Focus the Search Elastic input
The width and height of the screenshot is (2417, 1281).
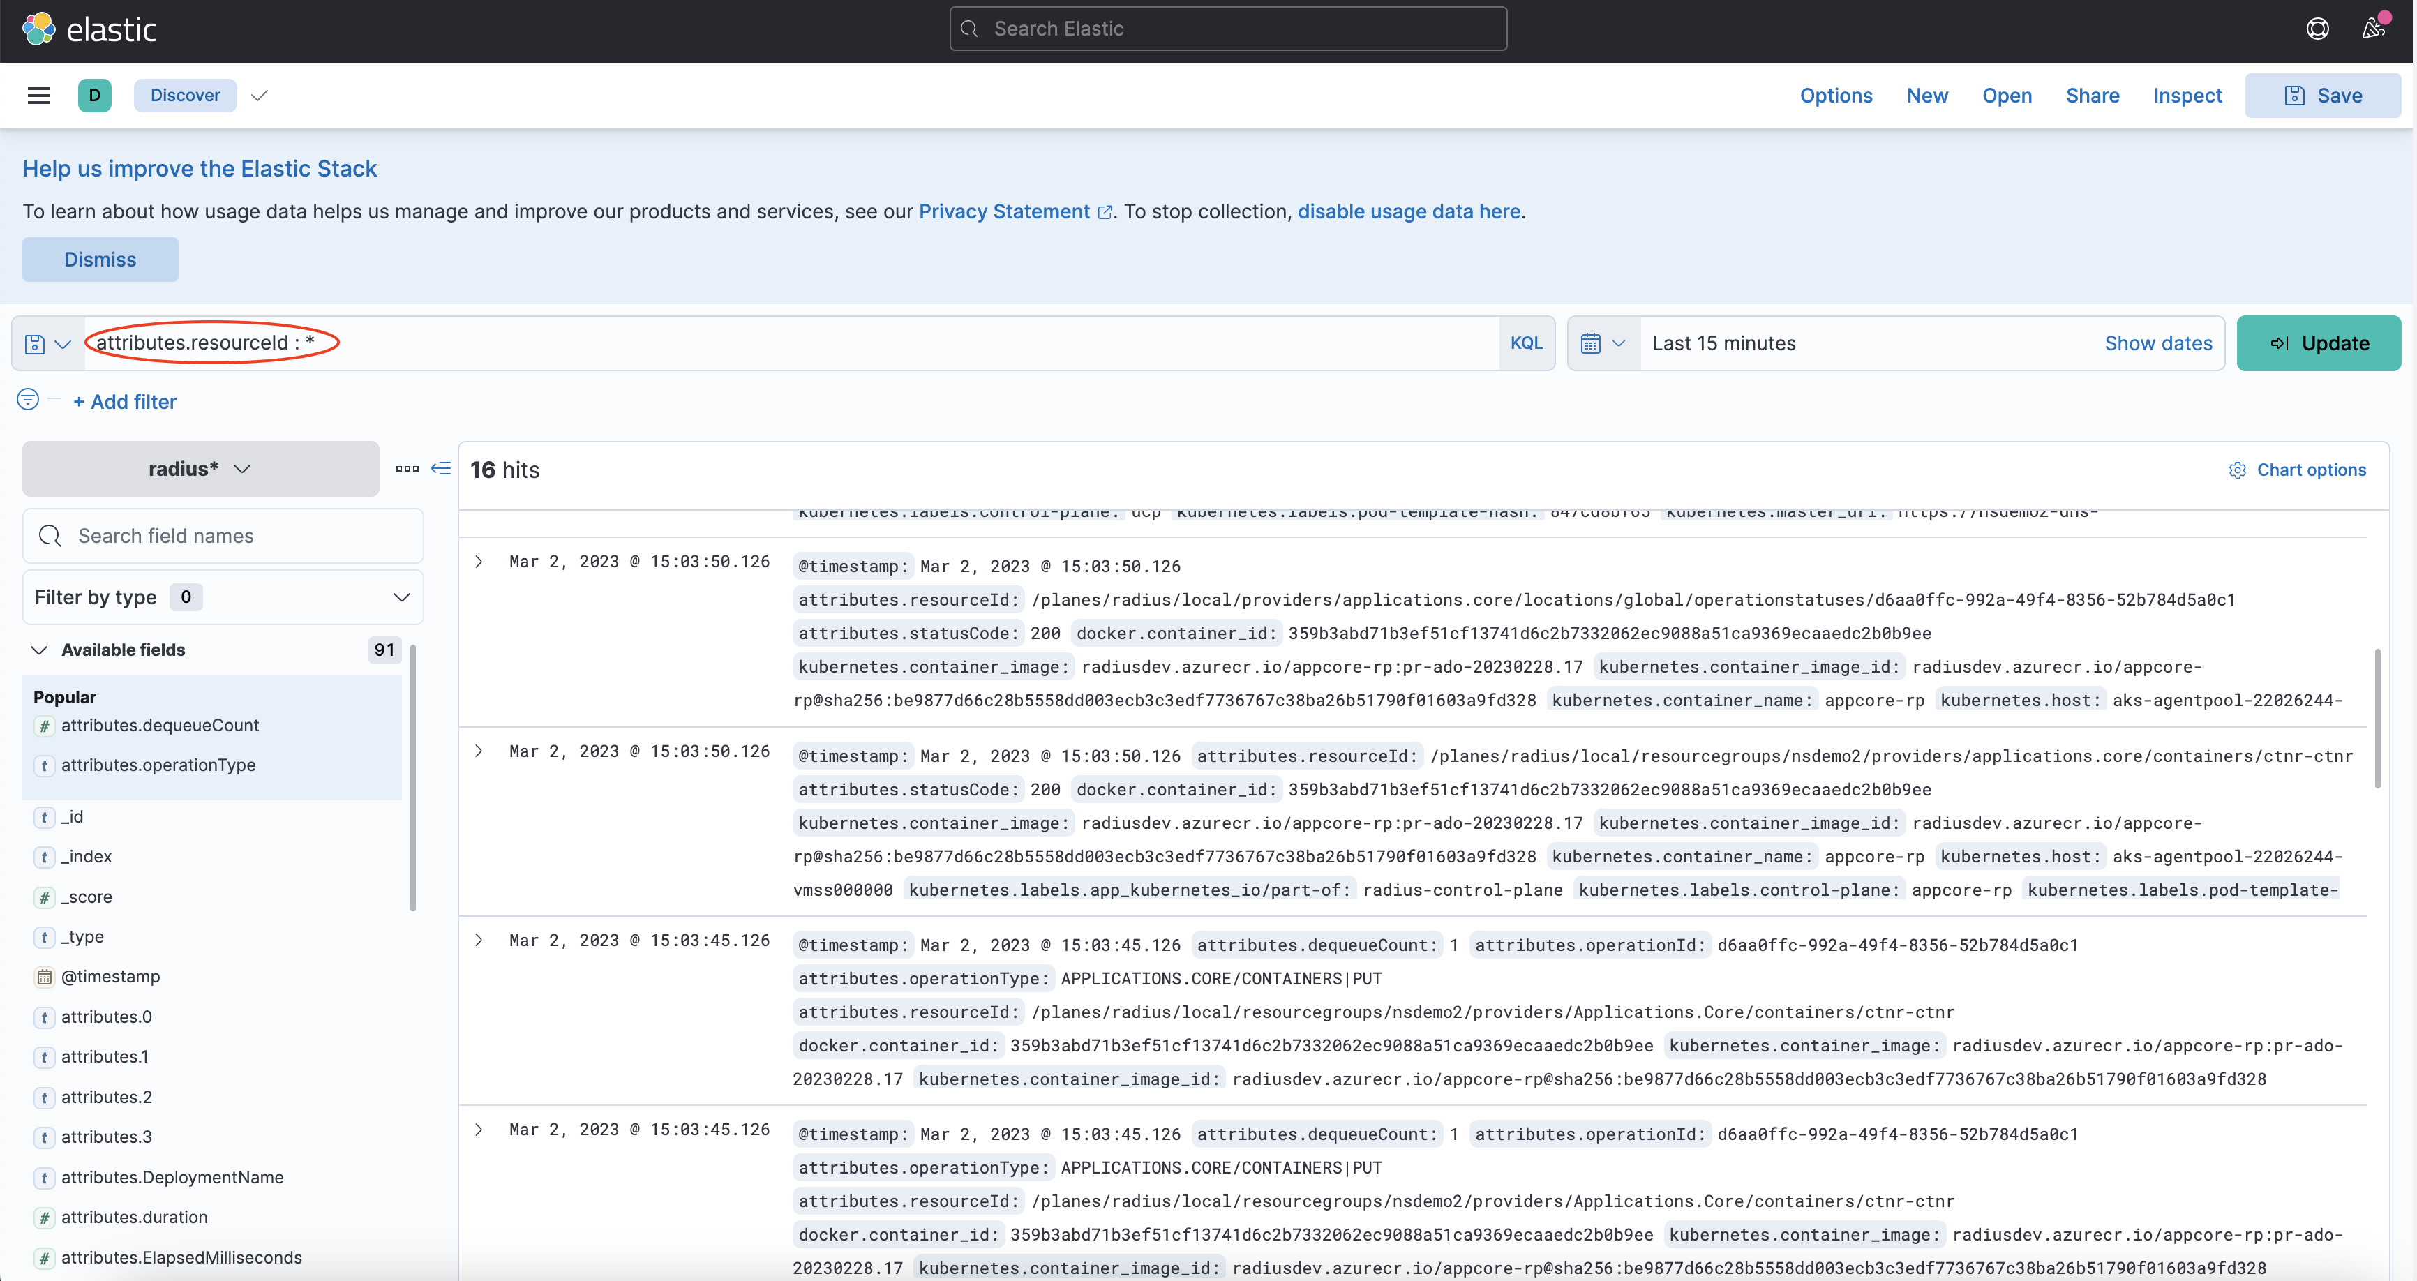point(1228,29)
